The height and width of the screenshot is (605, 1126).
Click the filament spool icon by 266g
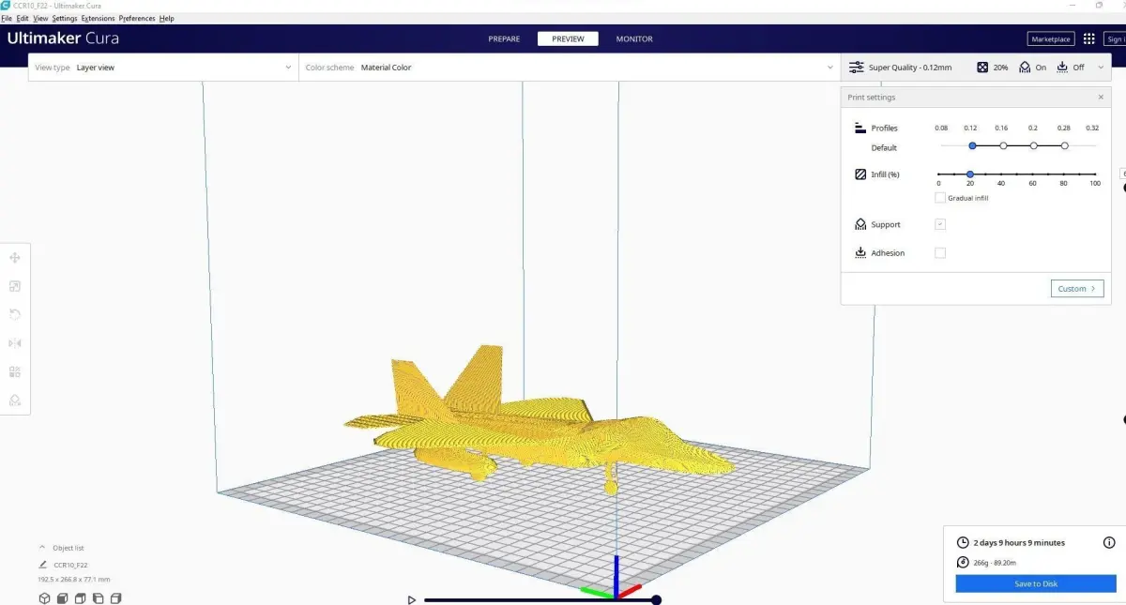(x=962, y=563)
